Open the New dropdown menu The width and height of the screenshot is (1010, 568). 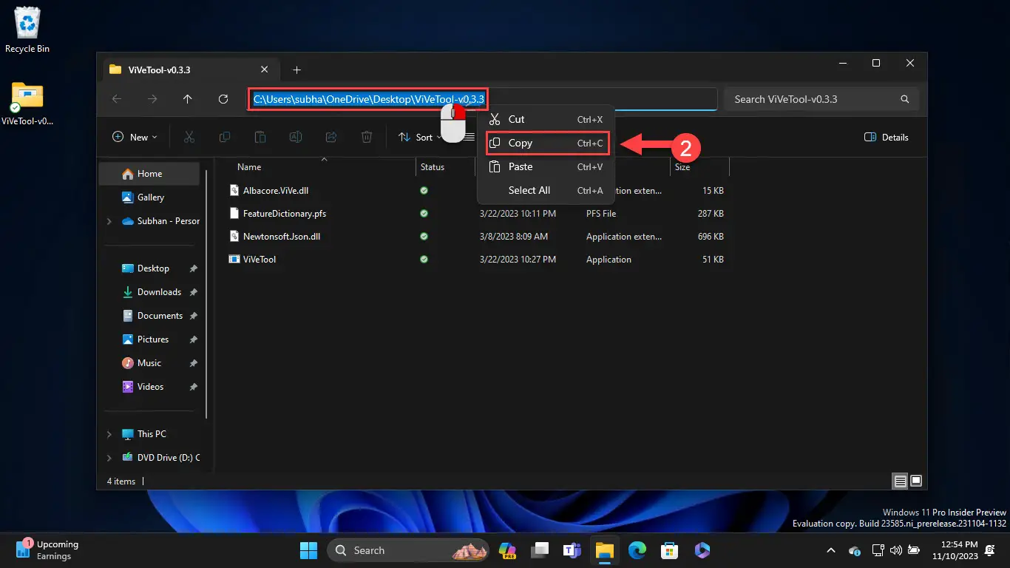(x=135, y=137)
